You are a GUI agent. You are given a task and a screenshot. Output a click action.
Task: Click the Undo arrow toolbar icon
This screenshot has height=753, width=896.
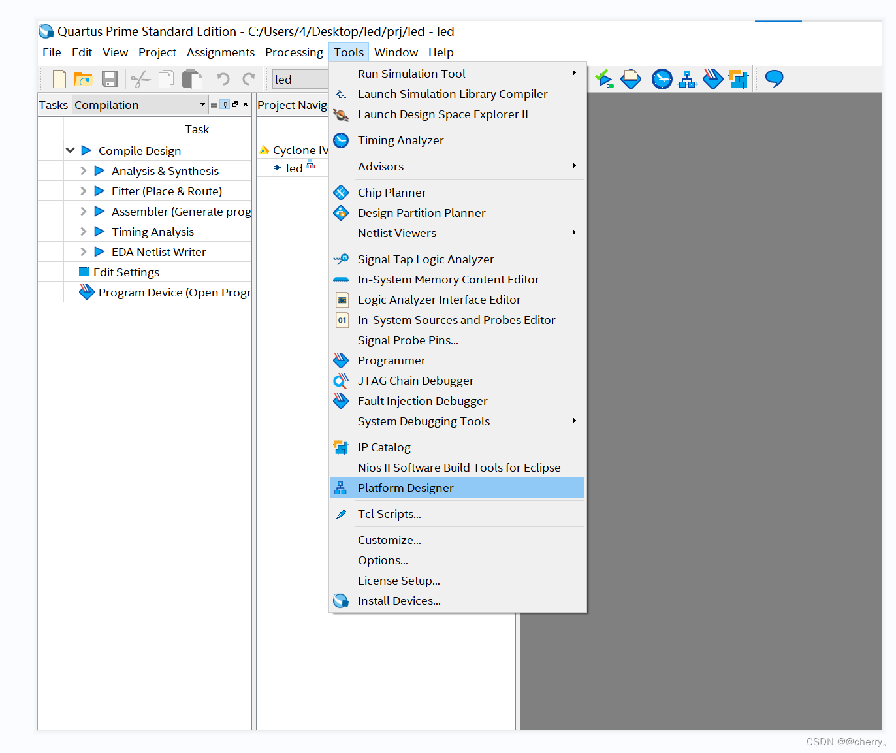tap(223, 79)
